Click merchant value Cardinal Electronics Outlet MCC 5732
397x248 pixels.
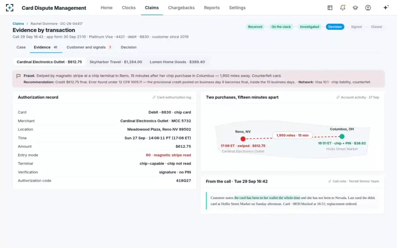pyautogui.click(x=155, y=121)
